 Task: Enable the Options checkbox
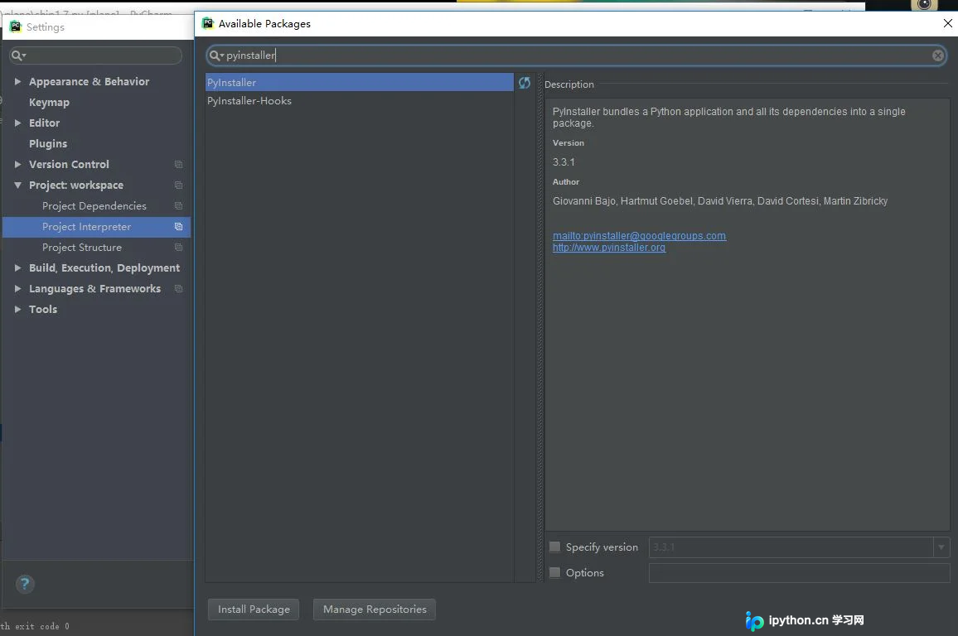tap(554, 572)
